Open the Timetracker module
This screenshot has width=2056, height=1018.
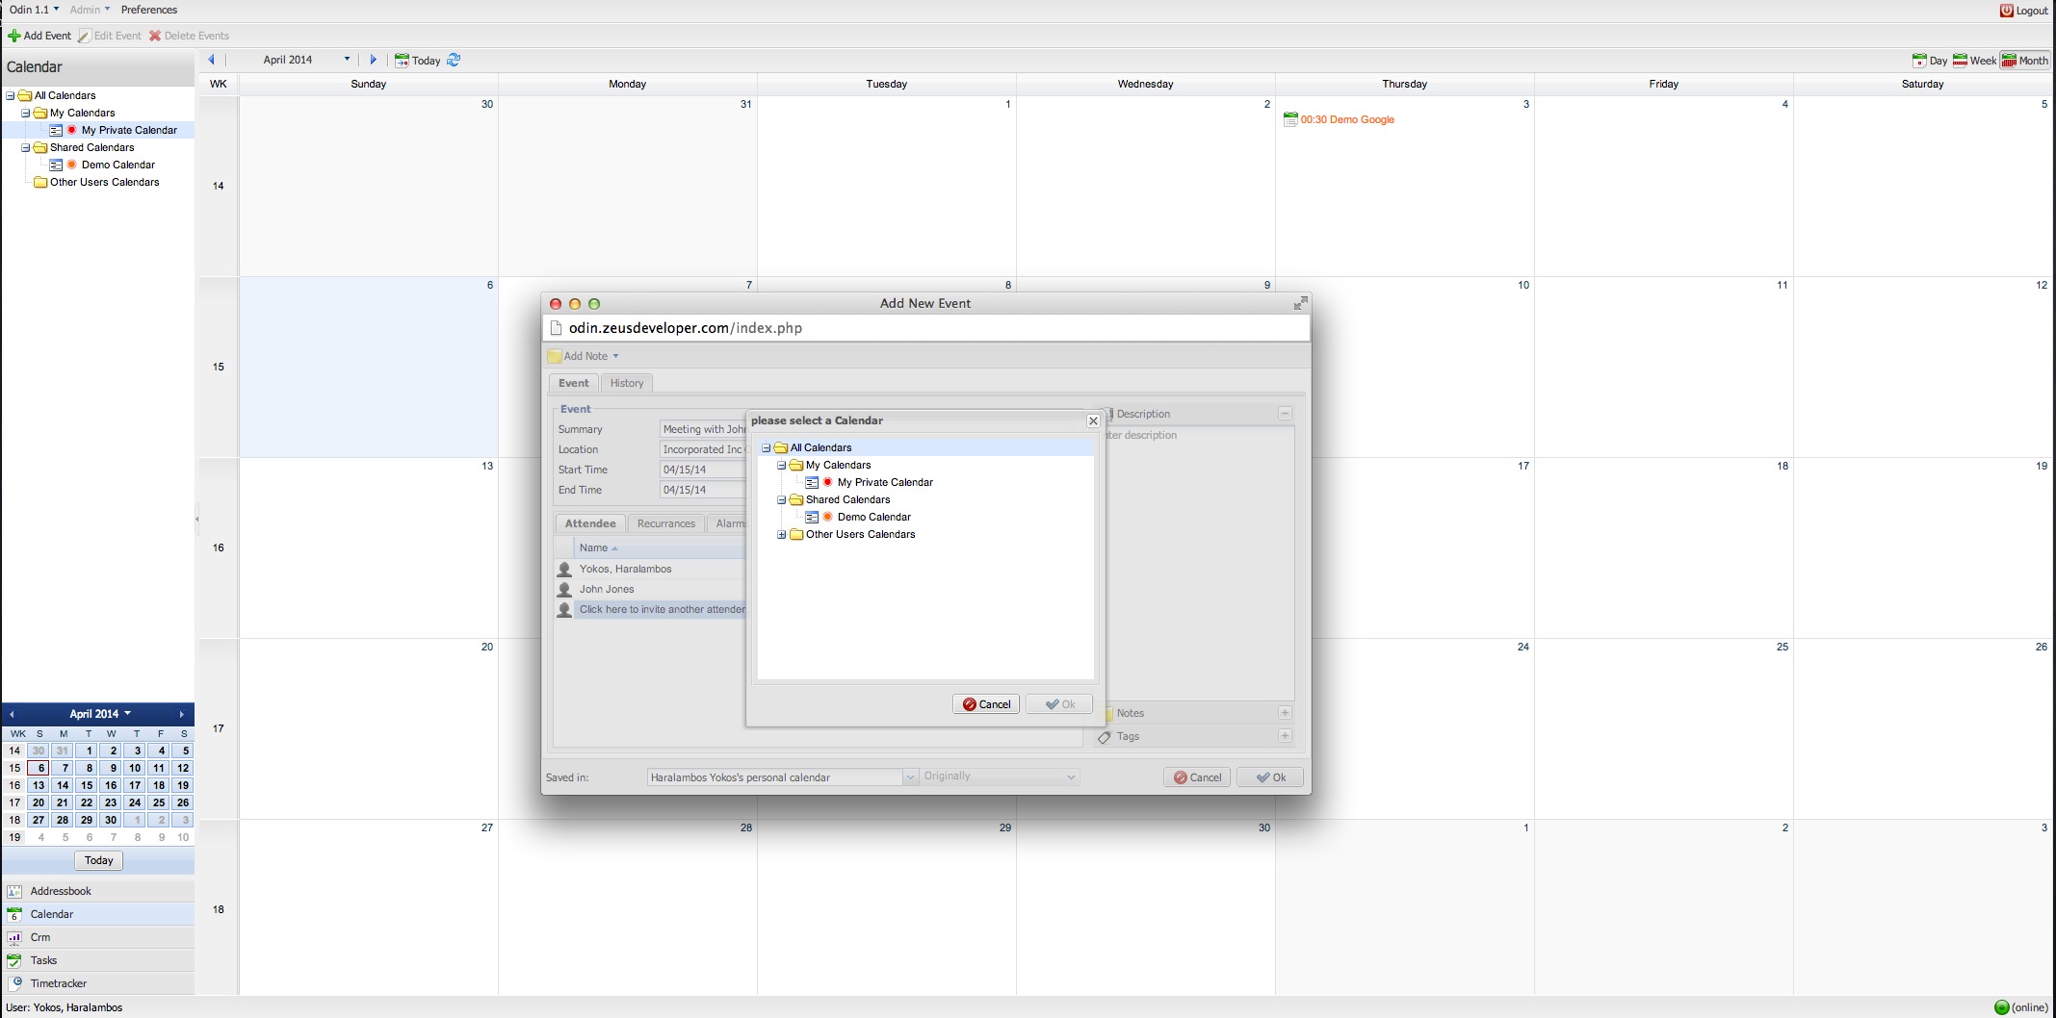[x=98, y=983]
